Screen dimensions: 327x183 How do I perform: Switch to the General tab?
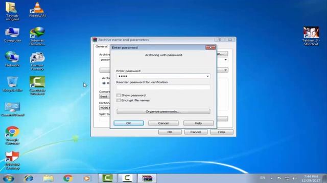pyautogui.click(x=102, y=46)
